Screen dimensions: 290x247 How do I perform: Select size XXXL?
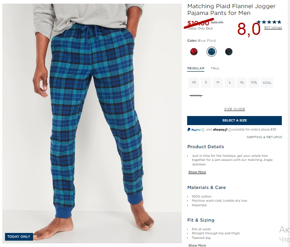pyautogui.click(x=267, y=82)
